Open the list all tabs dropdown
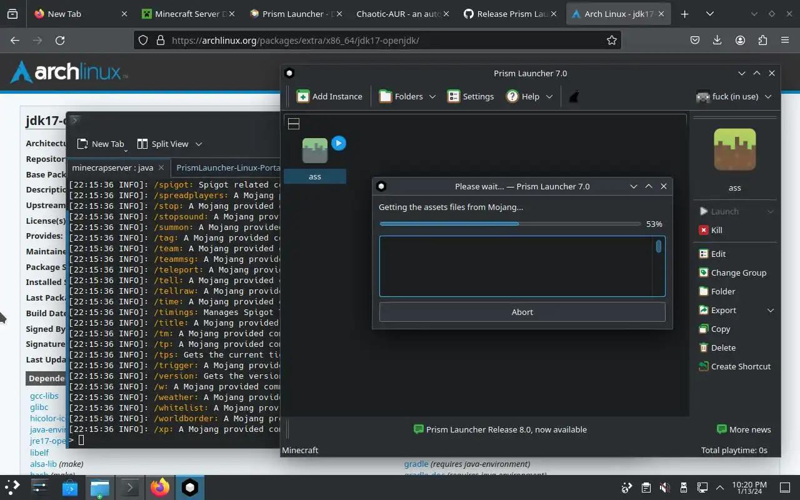The image size is (800, 500). click(710, 14)
